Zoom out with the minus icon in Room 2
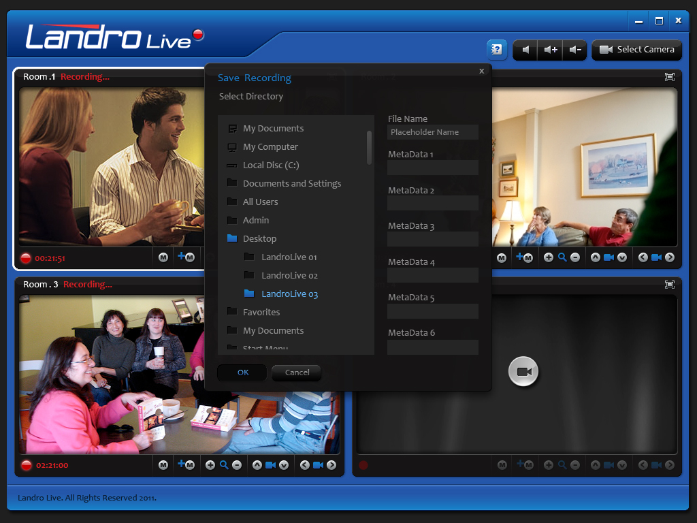Screen dimensions: 697x523 click(575, 257)
